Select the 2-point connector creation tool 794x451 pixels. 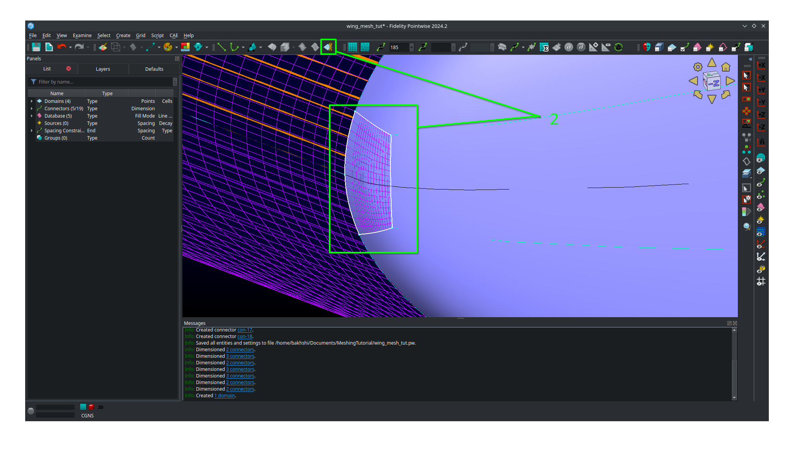click(x=222, y=47)
